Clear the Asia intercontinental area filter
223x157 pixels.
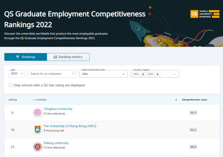click(x=123, y=74)
